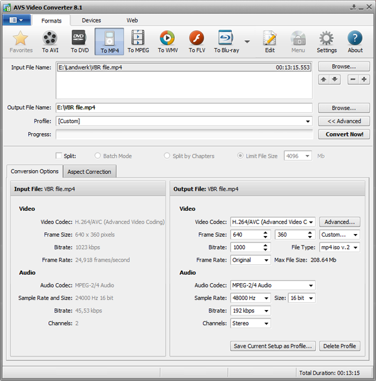Open the audio Bitrate 192 kbps dropdown
376x381 pixels.
coord(250,311)
